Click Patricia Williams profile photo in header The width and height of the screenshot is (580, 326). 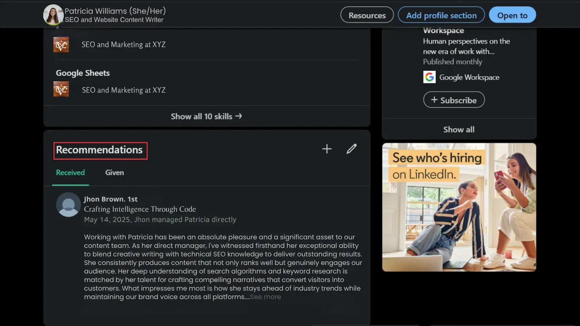click(53, 15)
